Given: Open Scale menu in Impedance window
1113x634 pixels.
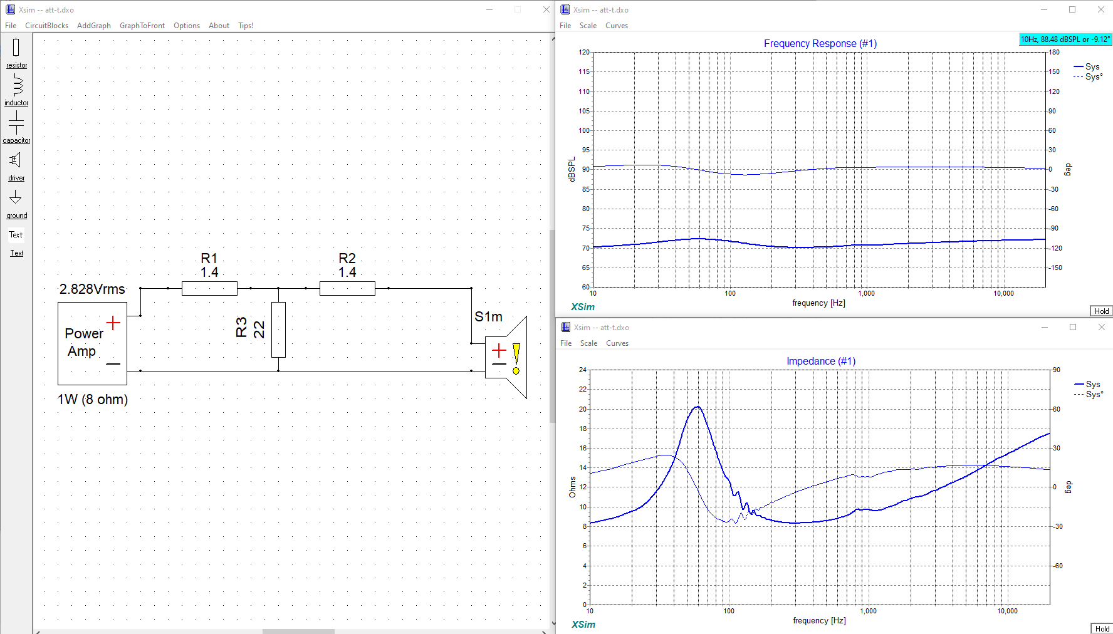Looking at the screenshot, I should 588,343.
